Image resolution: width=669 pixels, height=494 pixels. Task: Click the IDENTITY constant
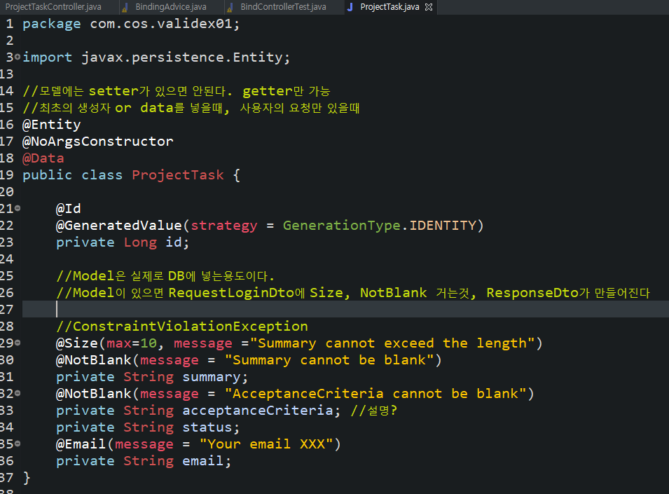click(x=443, y=225)
